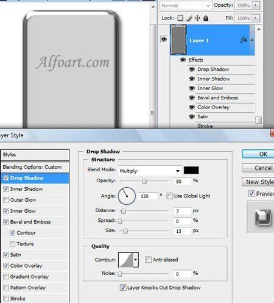274x303 pixels.
Task: Uncheck the Contour sub-style checkbox
Action: pyautogui.click(x=12, y=233)
